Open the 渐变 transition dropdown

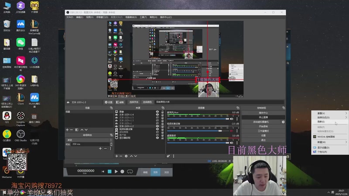click(x=89, y=140)
